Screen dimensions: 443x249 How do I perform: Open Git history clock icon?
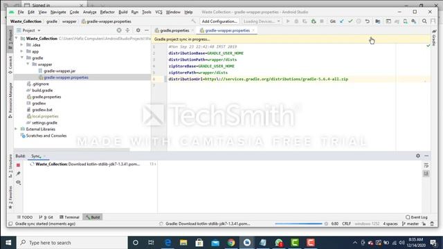click(x=359, y=21)
